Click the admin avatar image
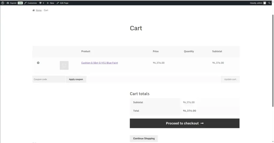Viewport: 274px width, 143px height. (265, 3)
